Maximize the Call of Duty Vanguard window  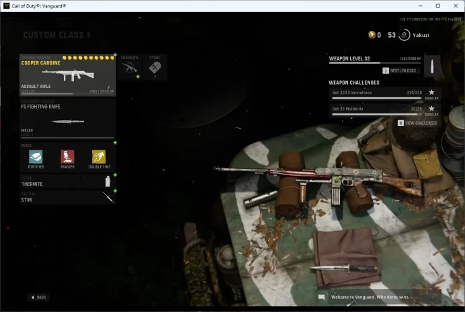[437, 6]
